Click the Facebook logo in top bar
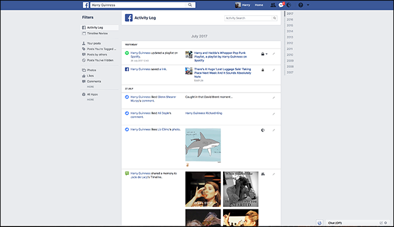Image resolution: width=394 pixels, height=227 pixels. [85, 5]
